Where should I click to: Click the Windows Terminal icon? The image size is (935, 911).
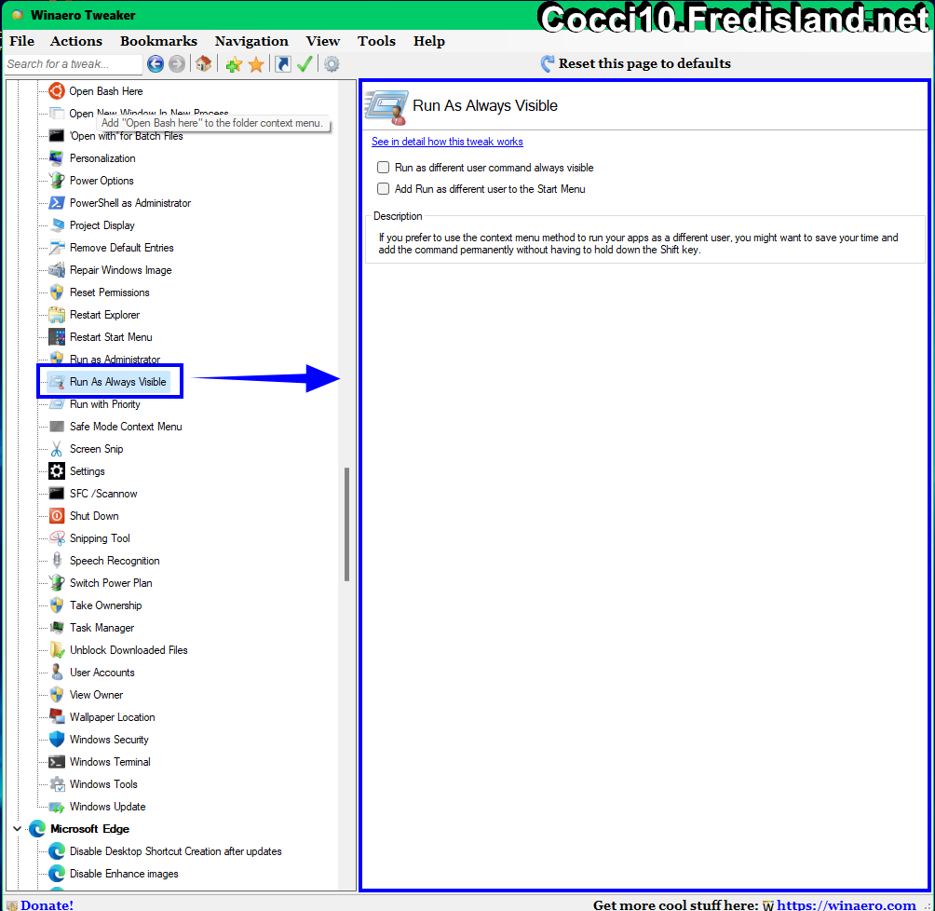[x=57, y=762]
